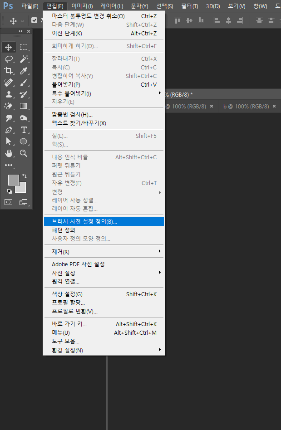Choose 패턴 정의... menu item
This screenshot has width=281, height=430.
104,230
